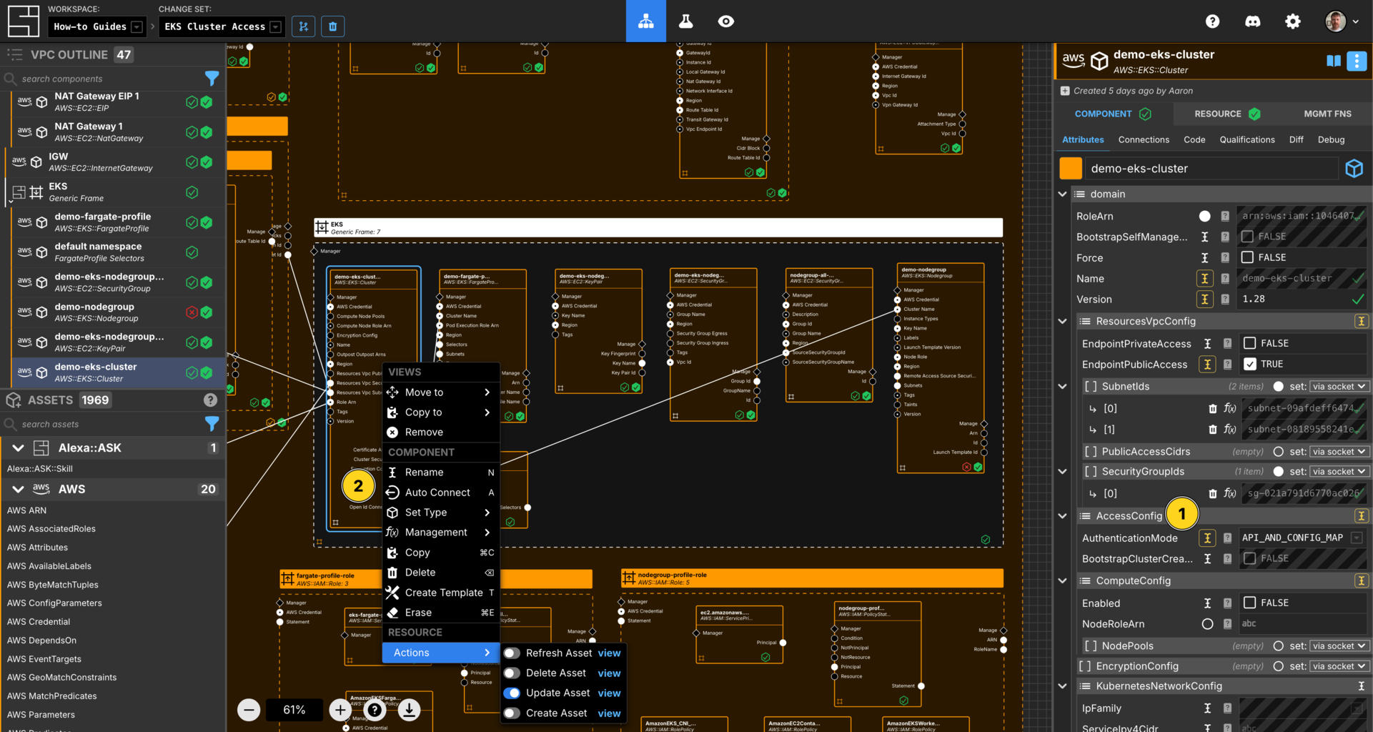Screen dimensions: 1373x732
Task: Open the user profile avatar menu
Action: (1341, 21)
